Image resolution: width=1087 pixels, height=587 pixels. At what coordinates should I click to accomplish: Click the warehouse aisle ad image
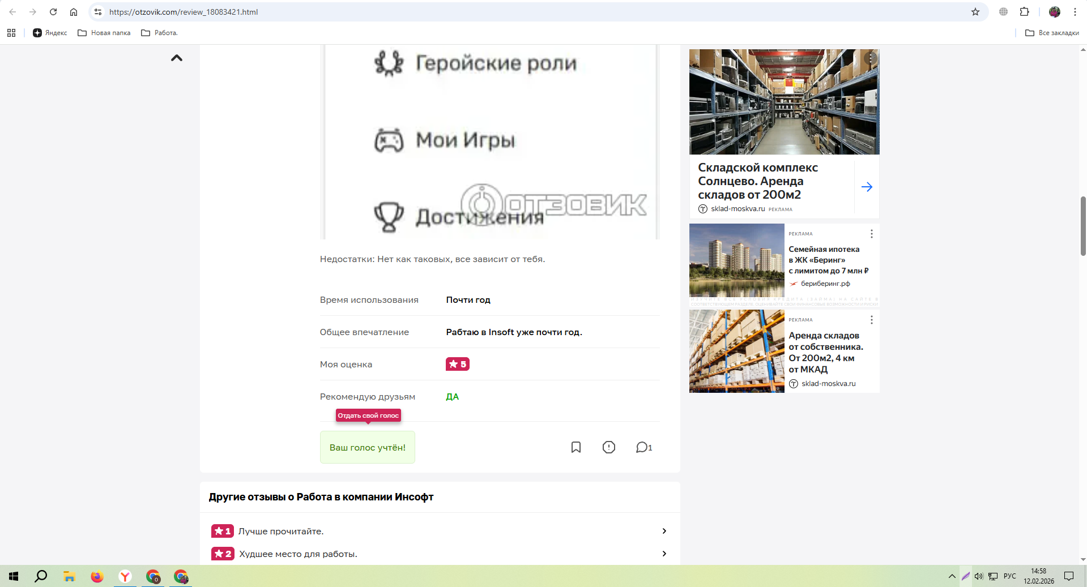(x=784, y=102)
